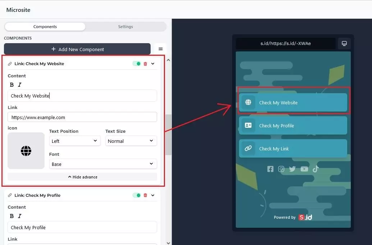Toggle off the Check My Profile component
This screenshot has height=245, width=372.
(x=137, y=195)
